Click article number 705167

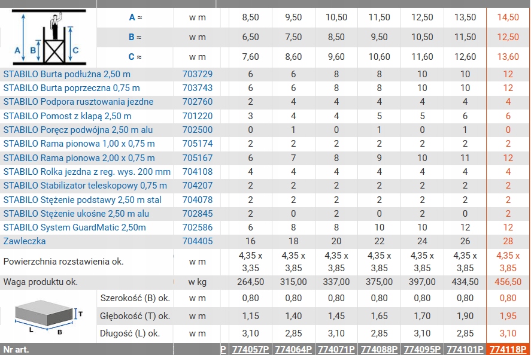[198, 158]
